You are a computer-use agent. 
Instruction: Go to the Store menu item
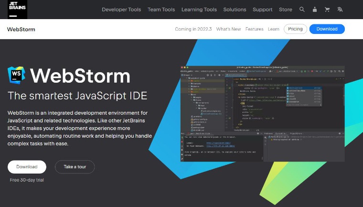[286, 10]
